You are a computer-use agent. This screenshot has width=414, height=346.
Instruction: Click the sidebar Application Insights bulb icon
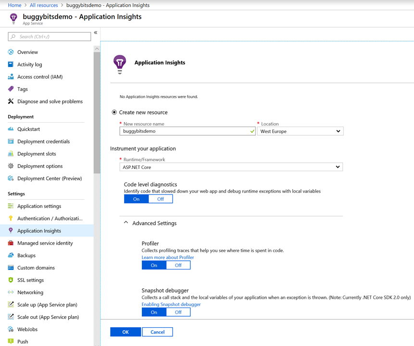point(11,231)
